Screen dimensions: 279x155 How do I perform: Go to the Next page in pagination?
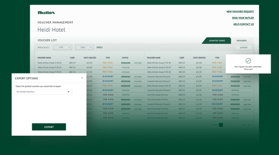coord(249,125)
